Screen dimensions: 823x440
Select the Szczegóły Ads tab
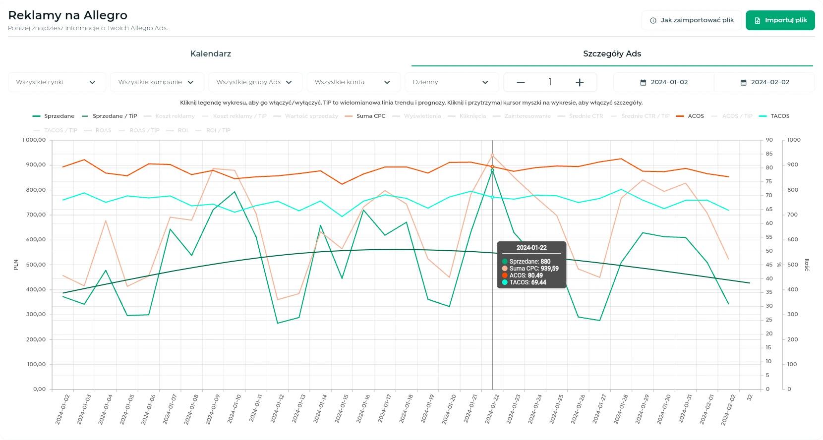click(612, 54)
